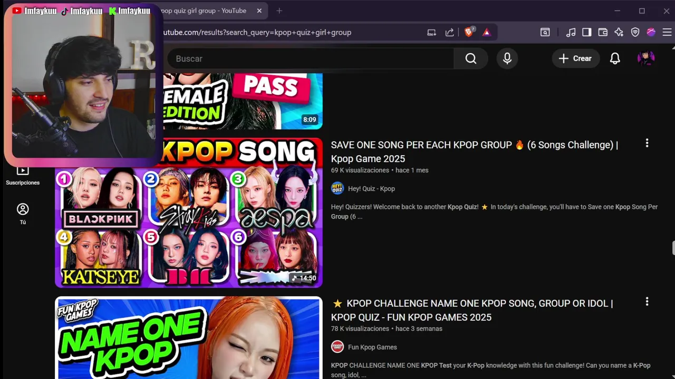675x379 pixels.
Task: Click the share page icon in address bar
Action: 449,32
